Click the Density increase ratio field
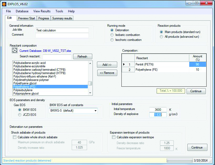 [x=79, y=147]
